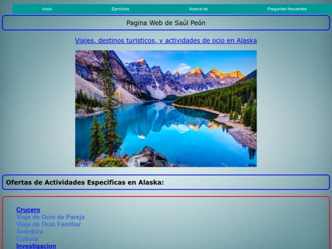Open the Investigacion link
332x249 pixels.
(x=36, y=246)
